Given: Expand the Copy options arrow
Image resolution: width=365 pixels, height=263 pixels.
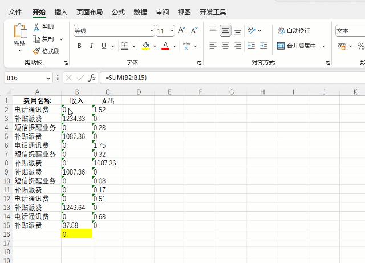Looking at the screenshot, I should (61, 39).
